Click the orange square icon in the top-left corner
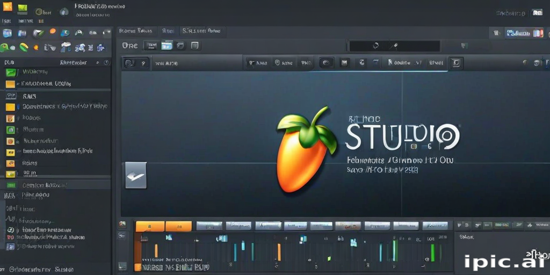The width and height of the screenshot is (550, 275). (7, 6)
